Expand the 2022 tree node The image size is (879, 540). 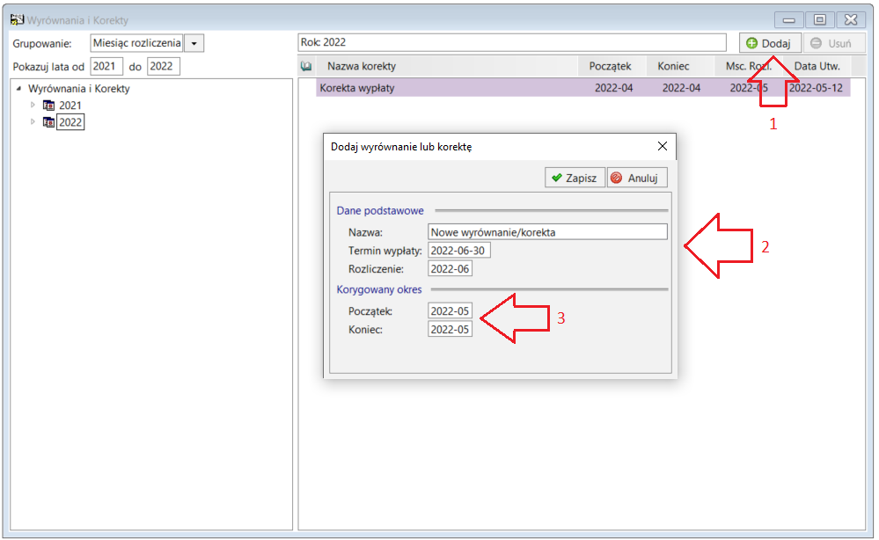click(x=33, y=121)
